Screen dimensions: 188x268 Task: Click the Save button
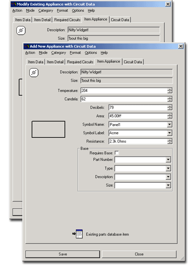(x=63, y=254)
